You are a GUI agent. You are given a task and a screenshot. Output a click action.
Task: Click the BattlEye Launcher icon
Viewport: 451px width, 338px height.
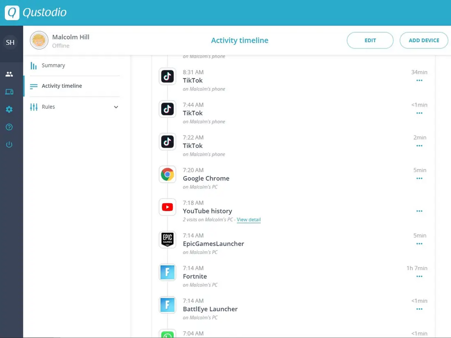167,305
